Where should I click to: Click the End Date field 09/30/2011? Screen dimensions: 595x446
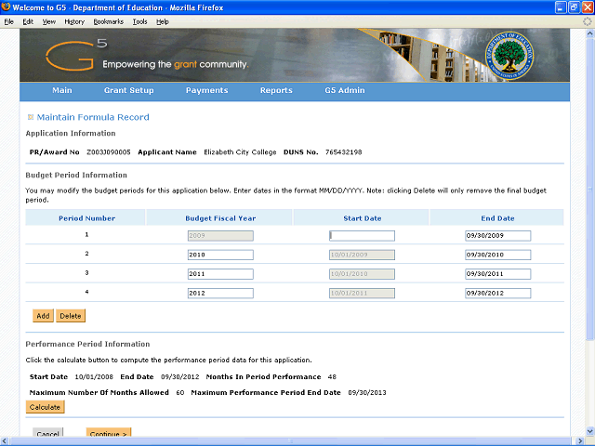pyautogui.click(x=498, y=274)
